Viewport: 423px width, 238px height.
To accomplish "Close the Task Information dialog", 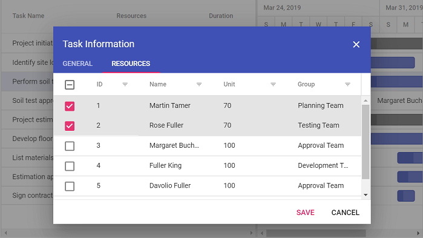I will coord(356,45).
